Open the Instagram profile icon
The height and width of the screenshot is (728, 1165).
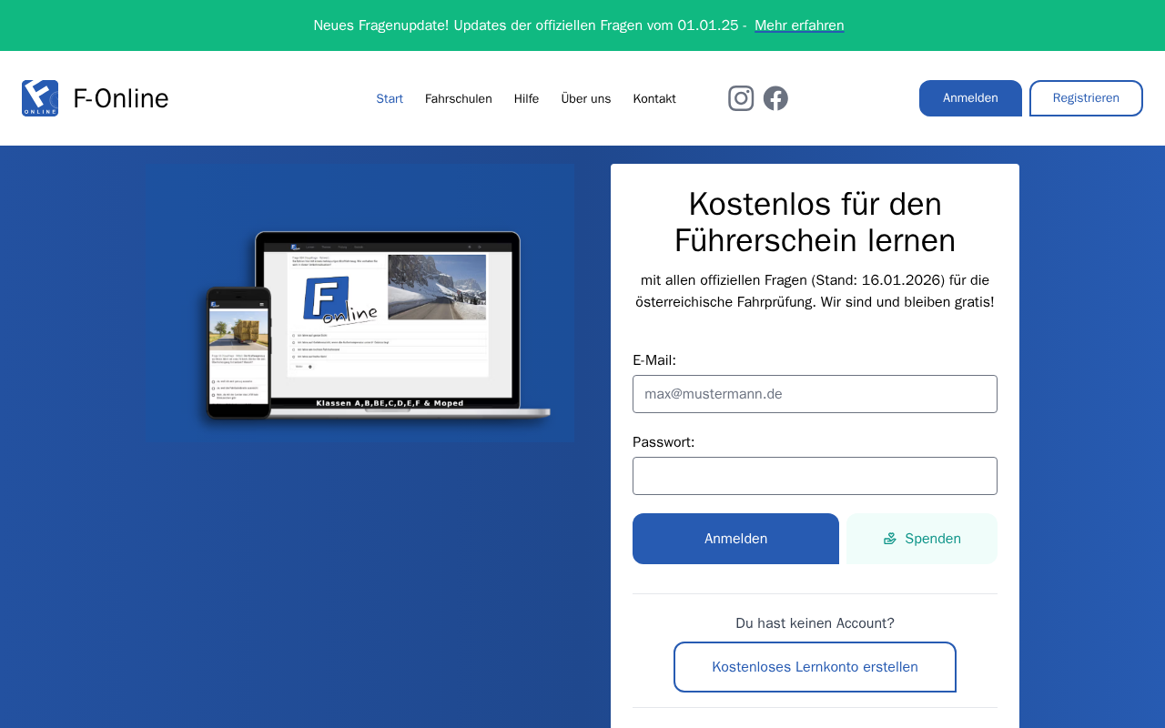pos(741,98)
